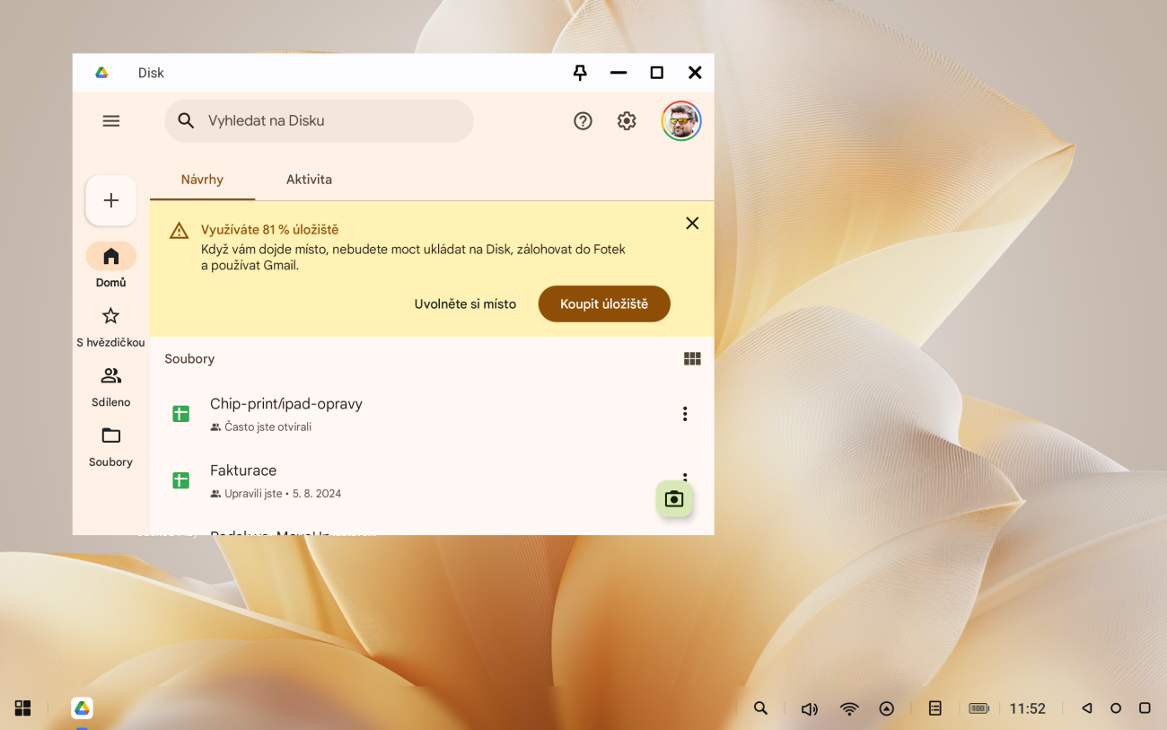The height and width of the screenshot is (730, 1167).
Task: Click the back navigation triangle
Action: [x=1086, y=708]
